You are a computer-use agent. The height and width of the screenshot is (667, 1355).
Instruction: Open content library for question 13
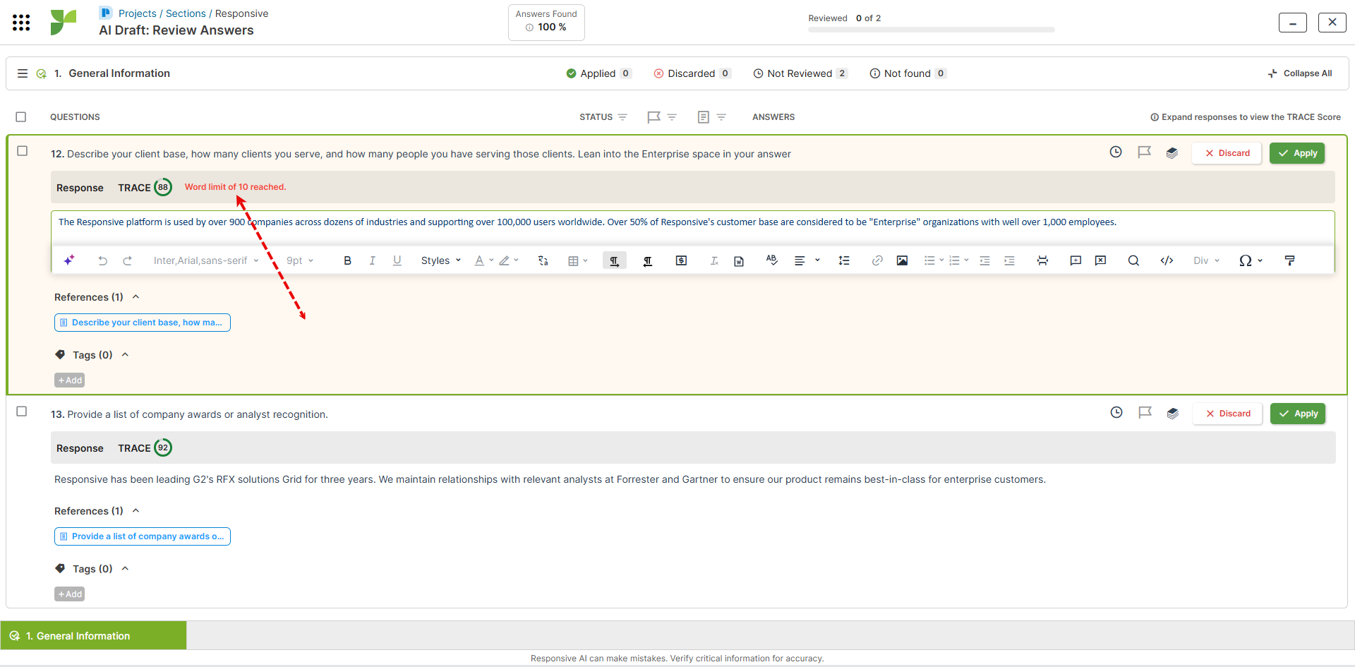coord(1173,413)
